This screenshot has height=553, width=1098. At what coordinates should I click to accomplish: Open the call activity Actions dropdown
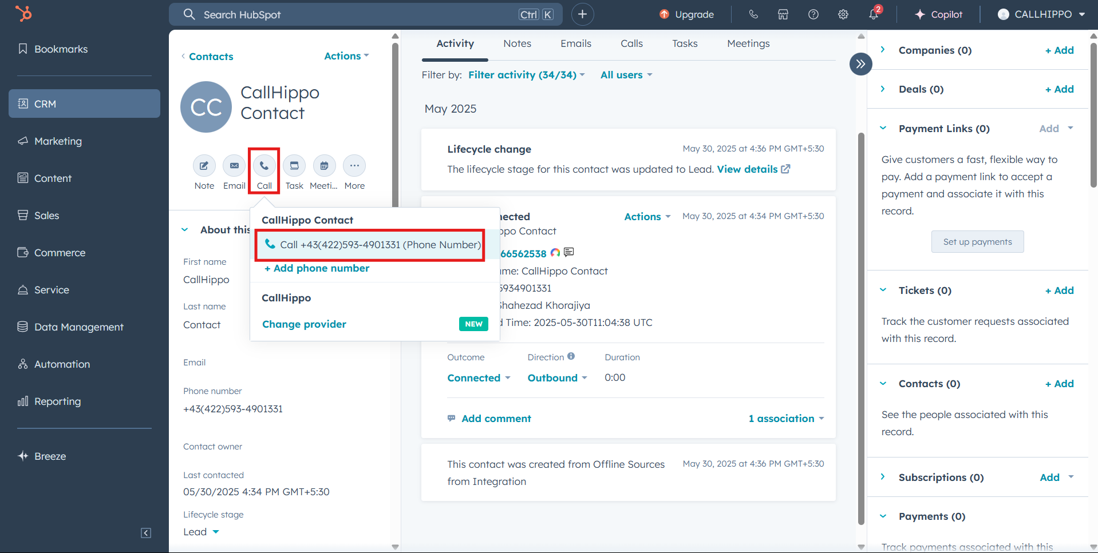coord(647,217)
